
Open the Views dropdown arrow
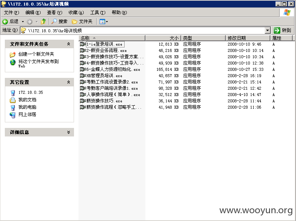(x=107, y=22)
